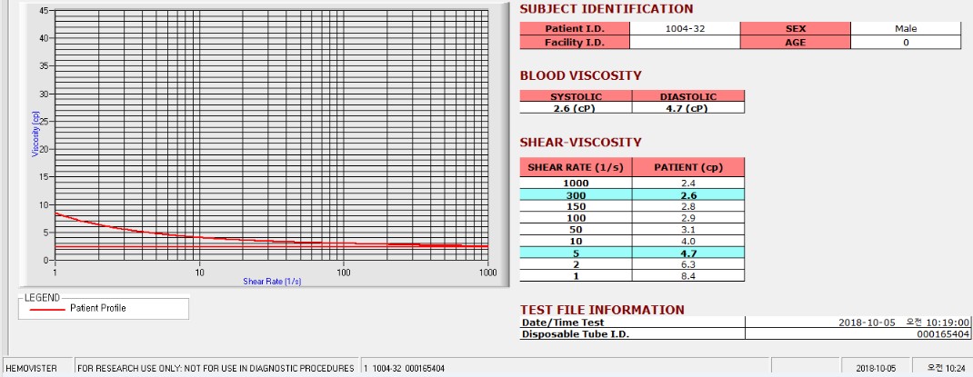Click patient viscosity value 4.0
Viewport: 973px width, 377px height.
point(688,242)
